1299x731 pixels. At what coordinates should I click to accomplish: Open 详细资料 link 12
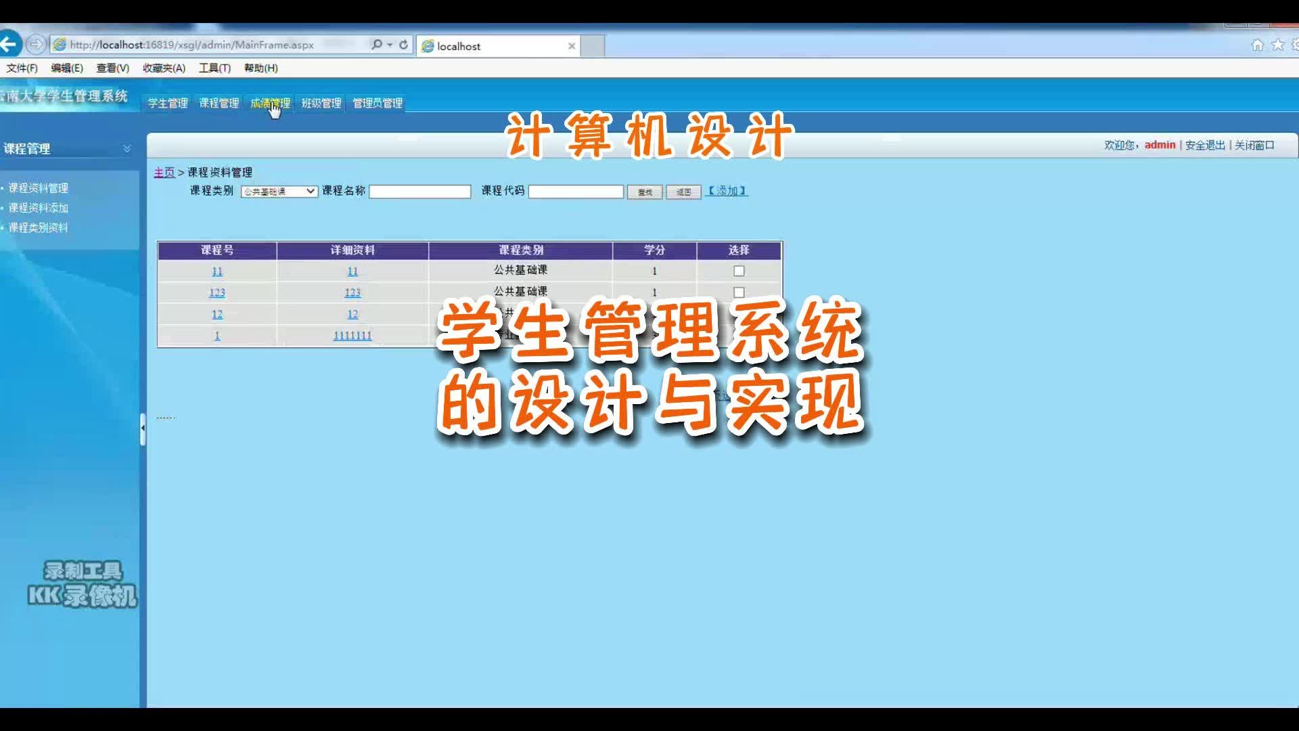(x=352, y=314)
